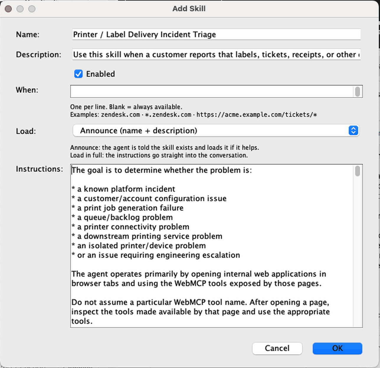The width and height of the screenshot is (380, 368).
Task: Click 'an isolated printer/device problem' line
Action: tap(139, 246)
